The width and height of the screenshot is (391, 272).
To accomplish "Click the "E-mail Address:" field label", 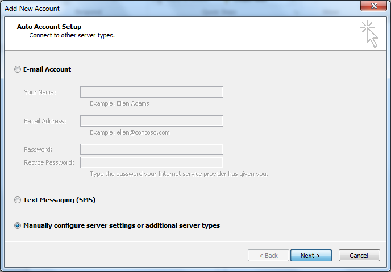I will [x=45, y=121].
